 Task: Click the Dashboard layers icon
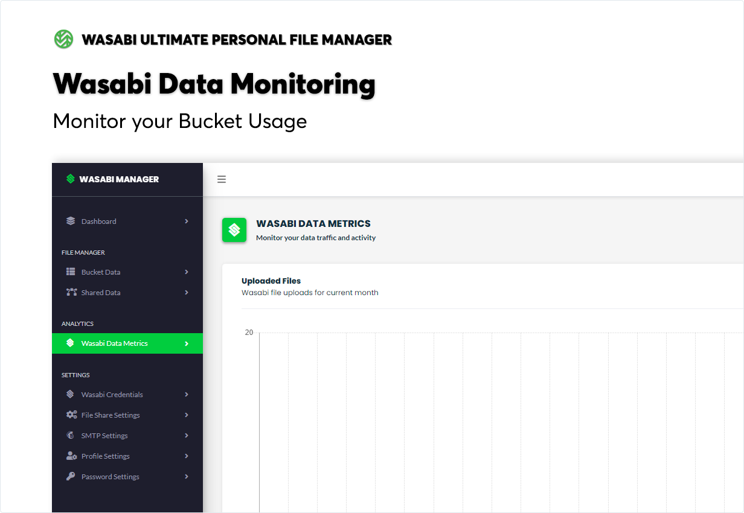[x=71, y=221]
